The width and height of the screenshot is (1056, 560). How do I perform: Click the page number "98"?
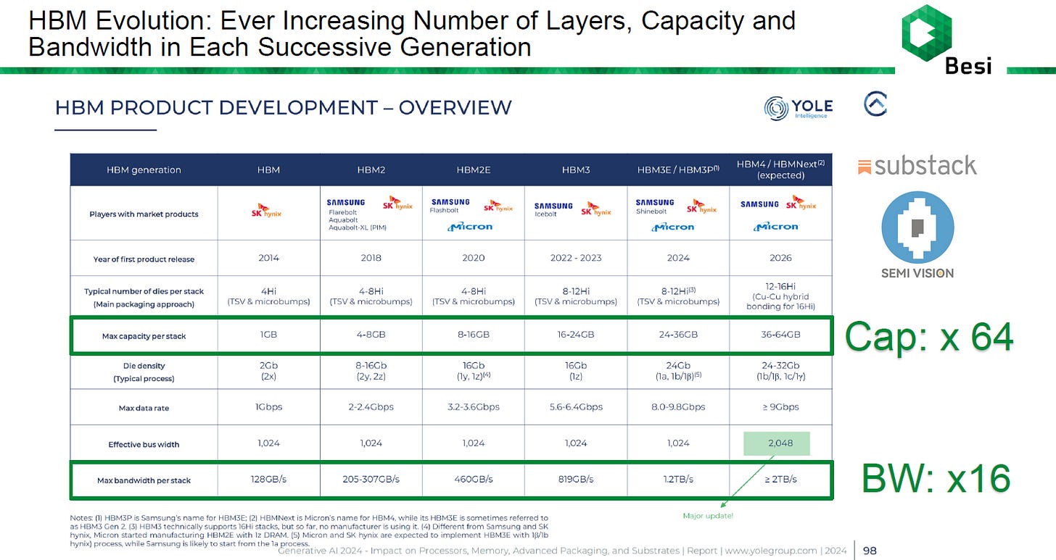click(x=870, y=551)
